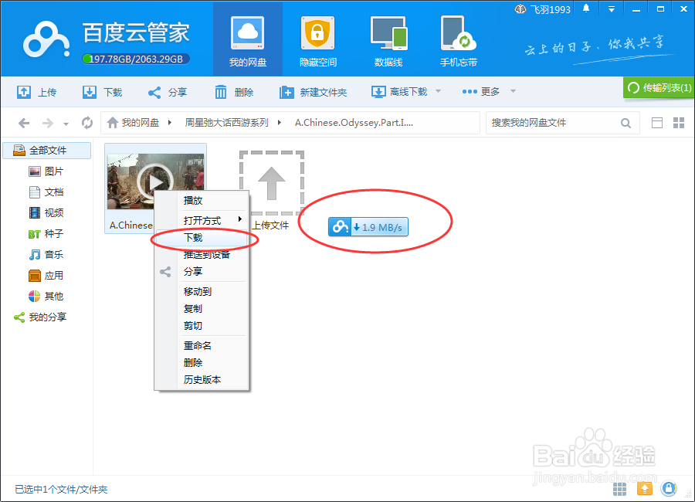Click the blue lock icon in status bar
695x502 pixels.
point(669,489)
